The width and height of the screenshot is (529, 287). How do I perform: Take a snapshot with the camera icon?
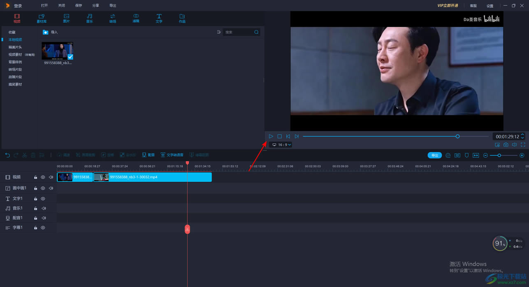click(506, 145)
